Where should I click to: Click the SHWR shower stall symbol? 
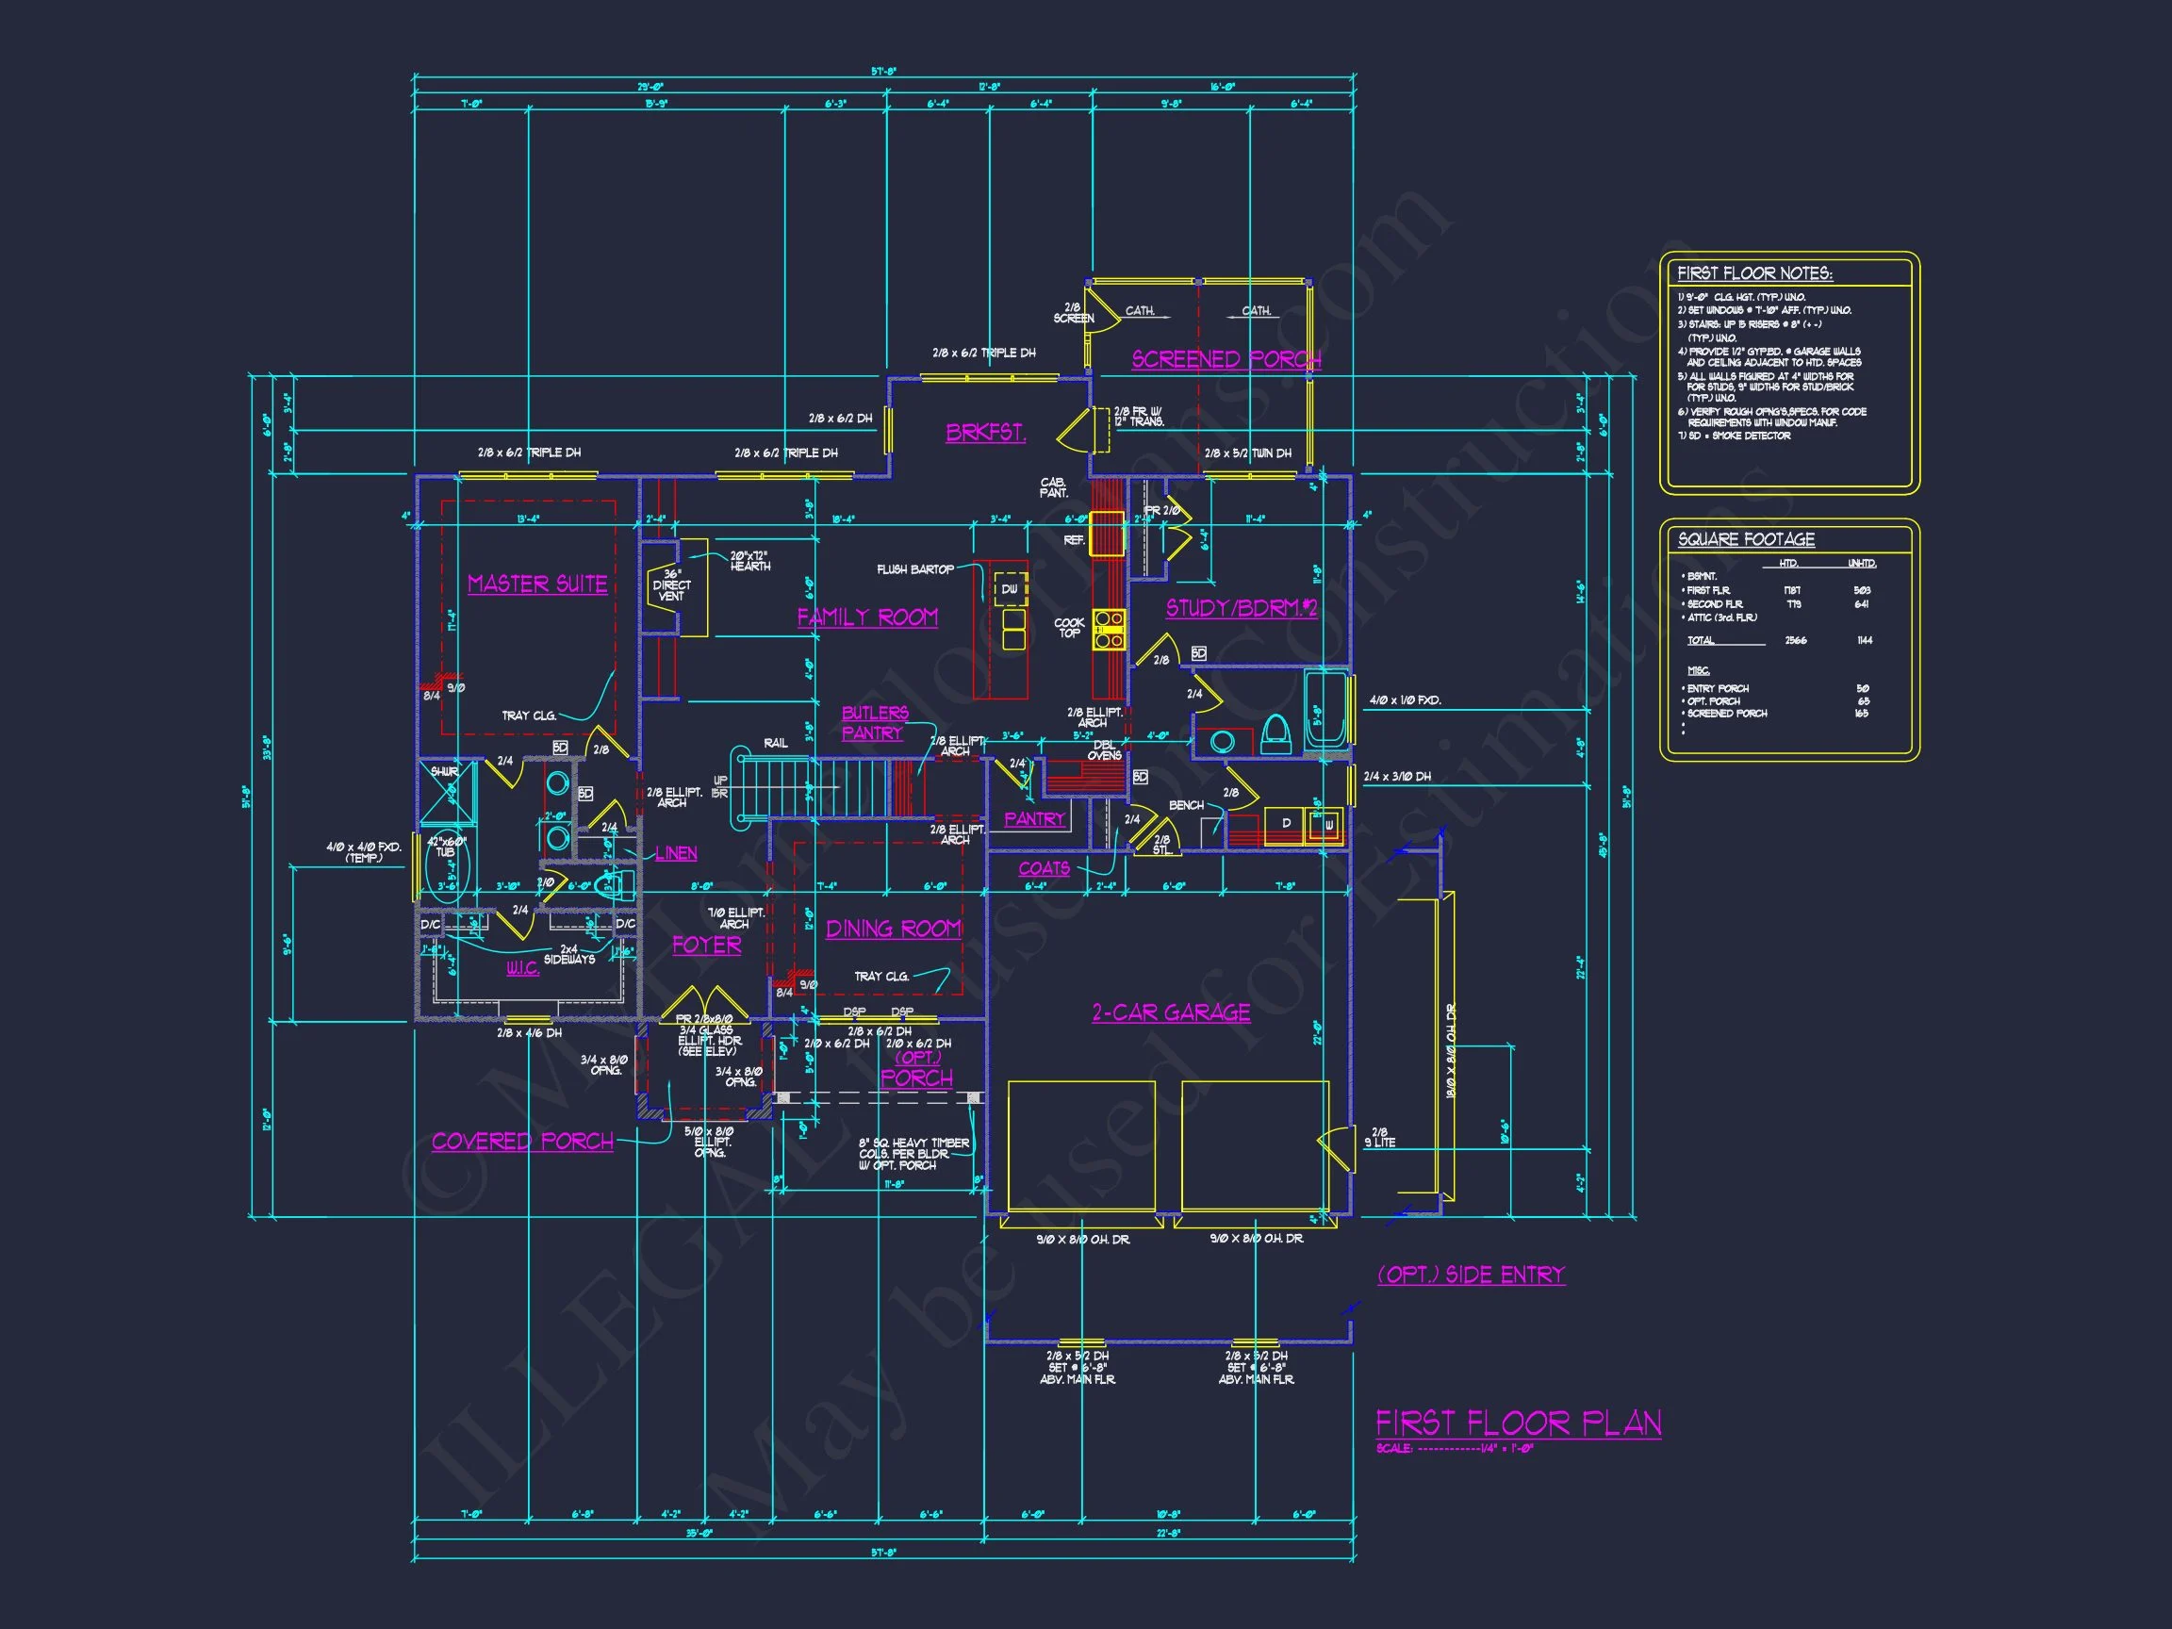(447, 793)
